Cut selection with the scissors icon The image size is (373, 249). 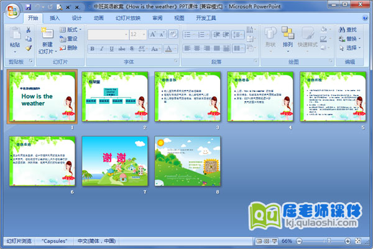tap(29, 29)
